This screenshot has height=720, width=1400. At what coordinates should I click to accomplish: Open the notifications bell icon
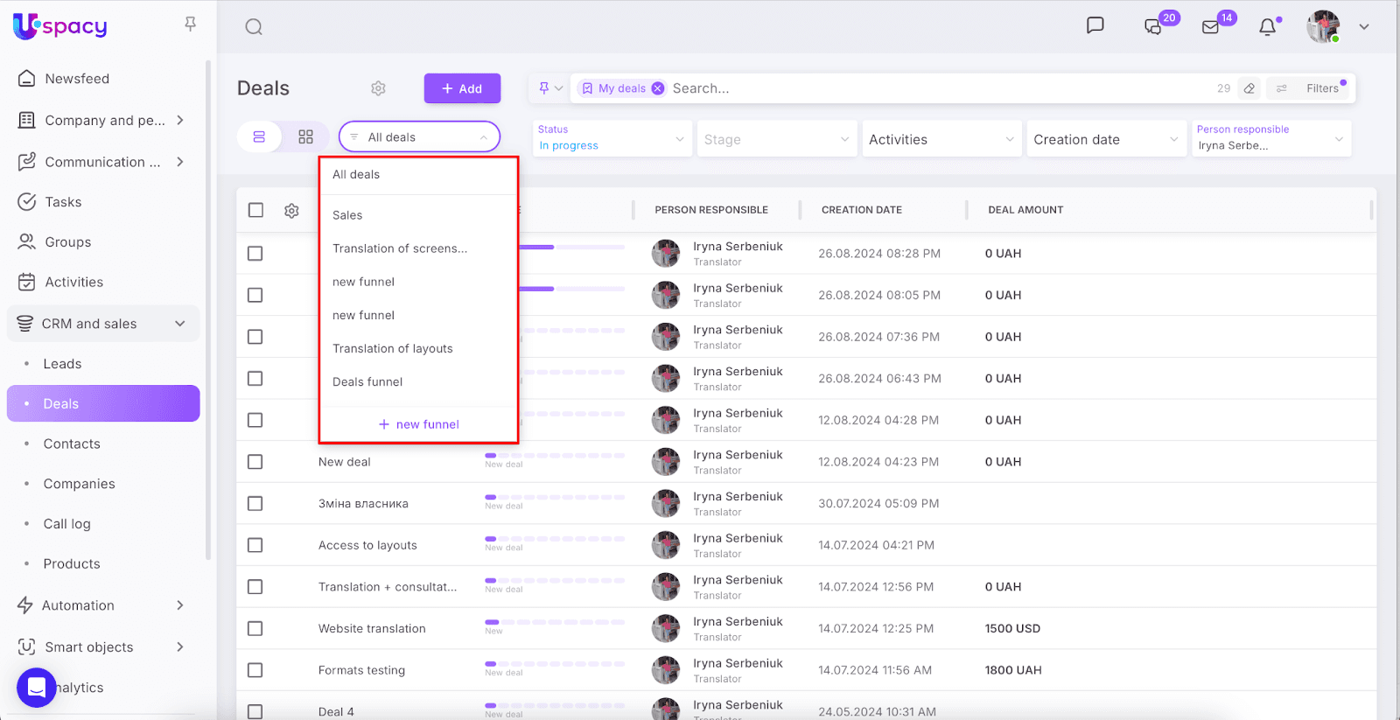pyautogui.click(x=1267, y=27)
